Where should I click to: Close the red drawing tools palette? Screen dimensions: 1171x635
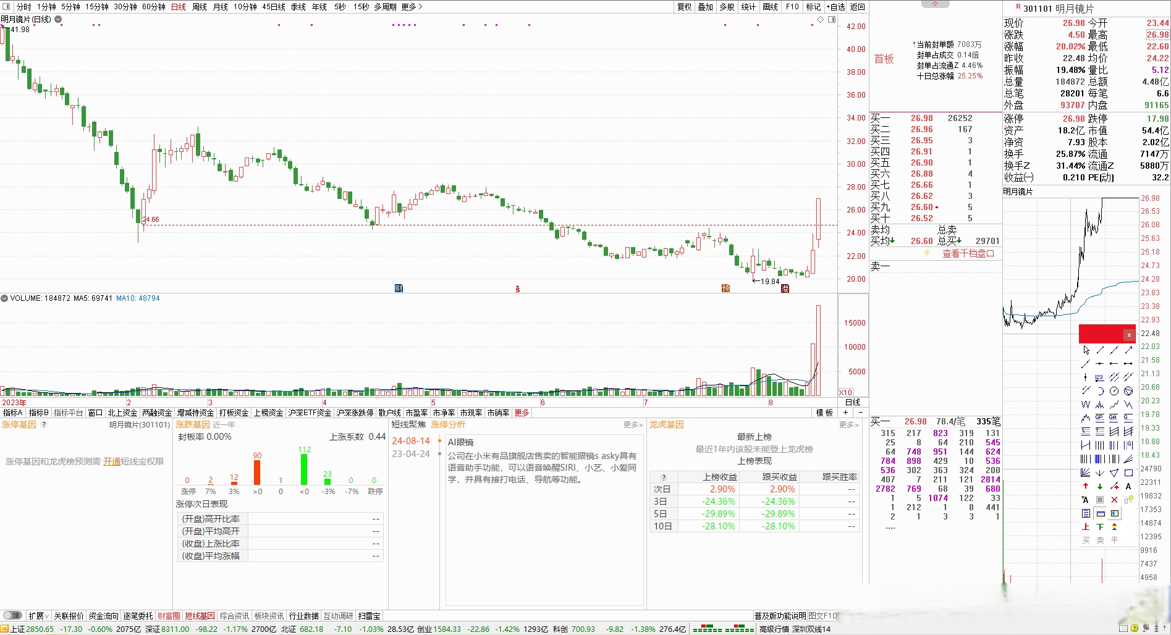(x=1129, y=335)
